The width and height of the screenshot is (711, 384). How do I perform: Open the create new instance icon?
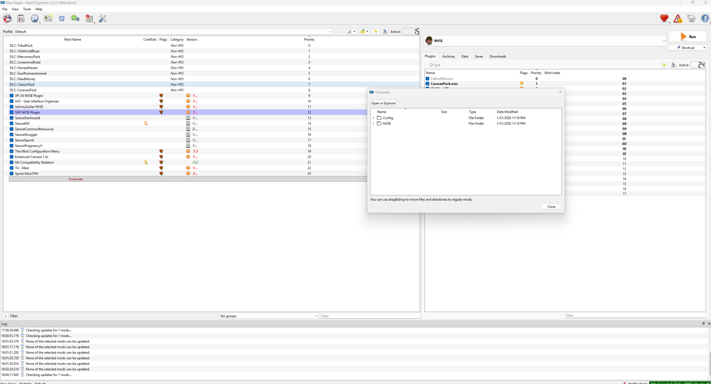click(7, 18)
